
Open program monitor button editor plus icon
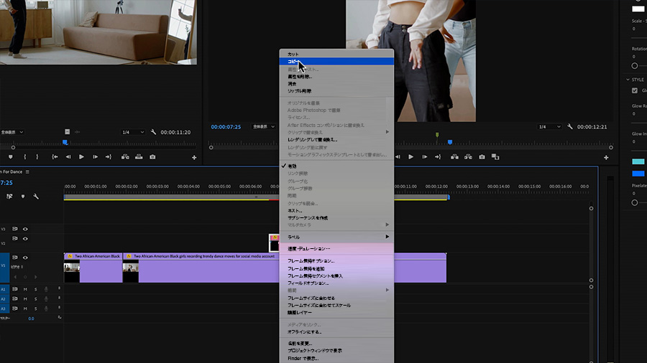606,158
